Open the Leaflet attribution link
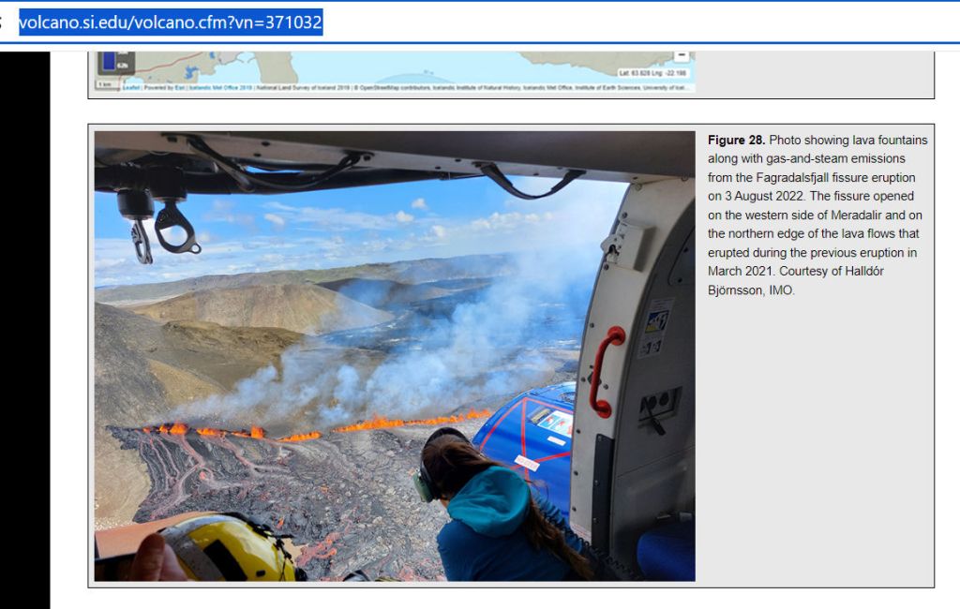 click(130, 88)
